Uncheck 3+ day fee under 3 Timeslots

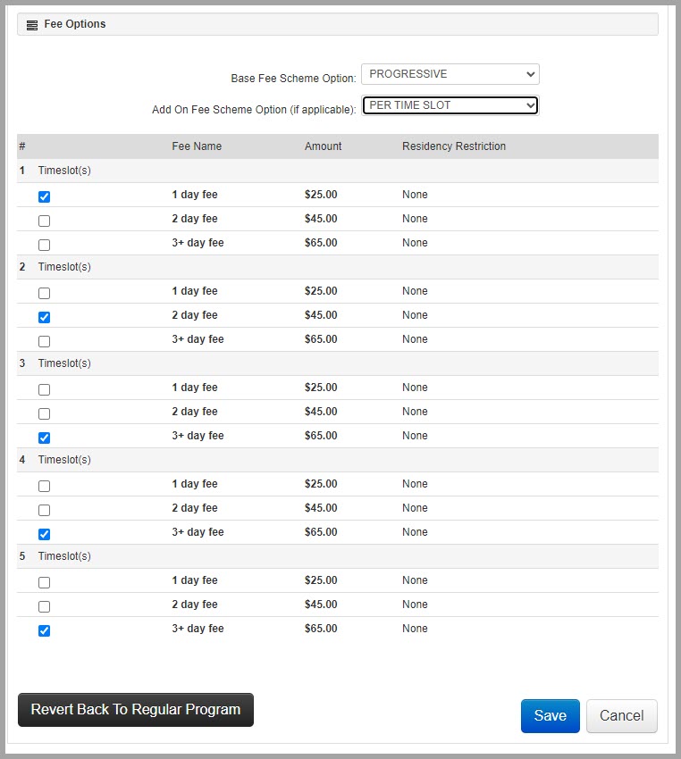(x=45, y=438)
